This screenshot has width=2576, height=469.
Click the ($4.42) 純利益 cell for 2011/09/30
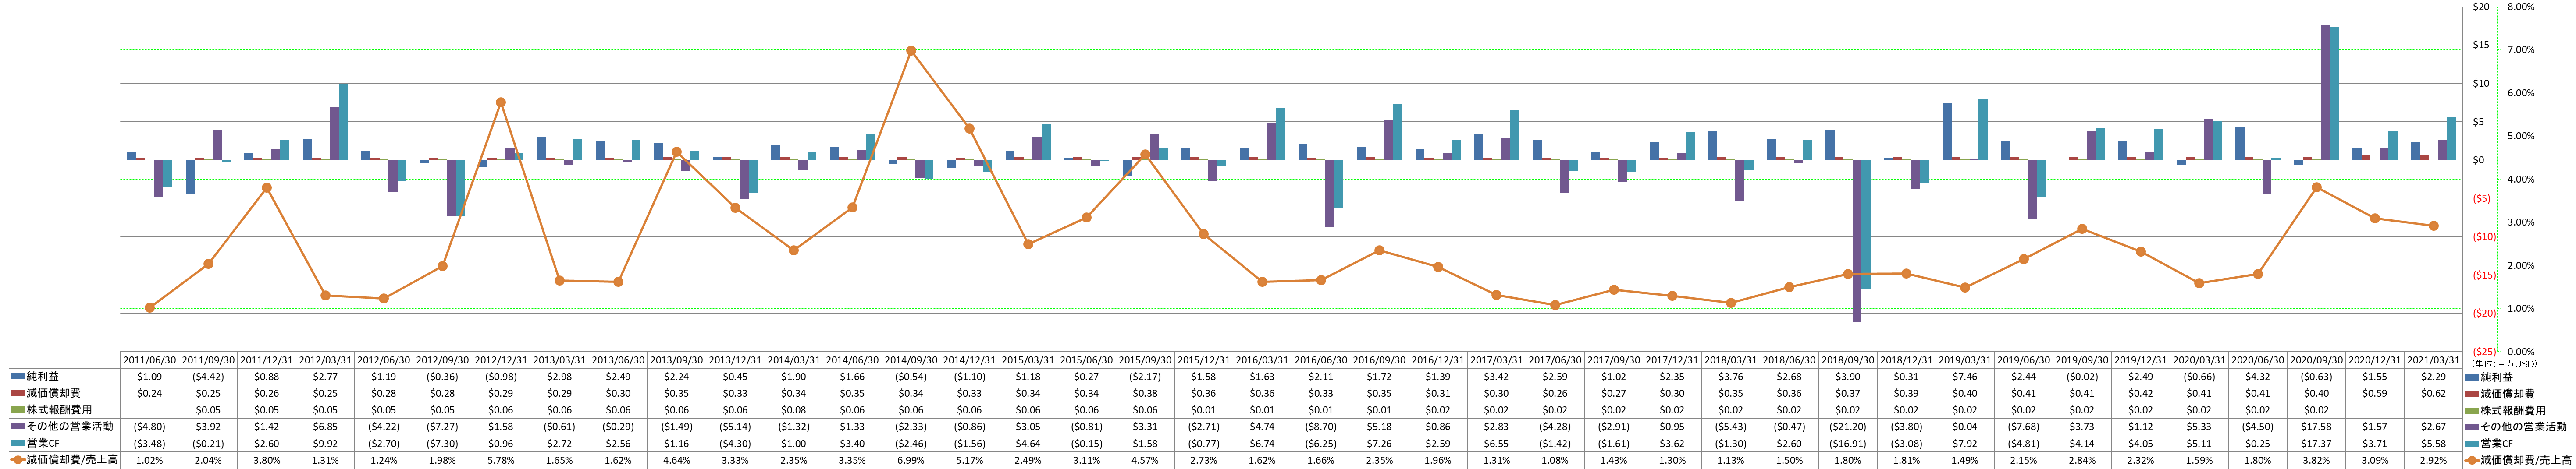click(208, 377)
